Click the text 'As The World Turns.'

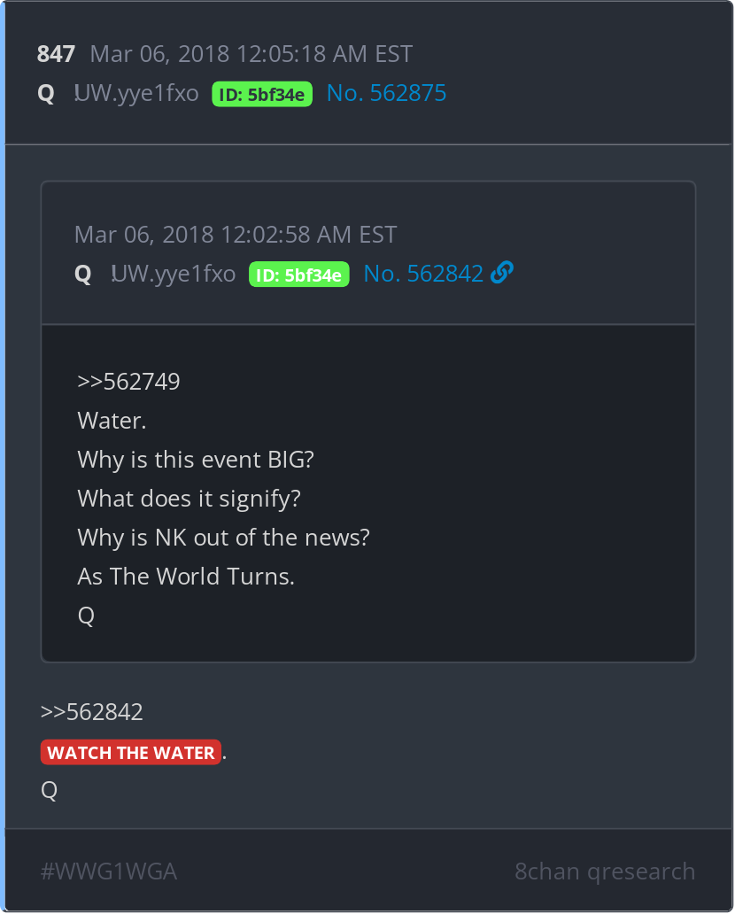coord(186,577)
